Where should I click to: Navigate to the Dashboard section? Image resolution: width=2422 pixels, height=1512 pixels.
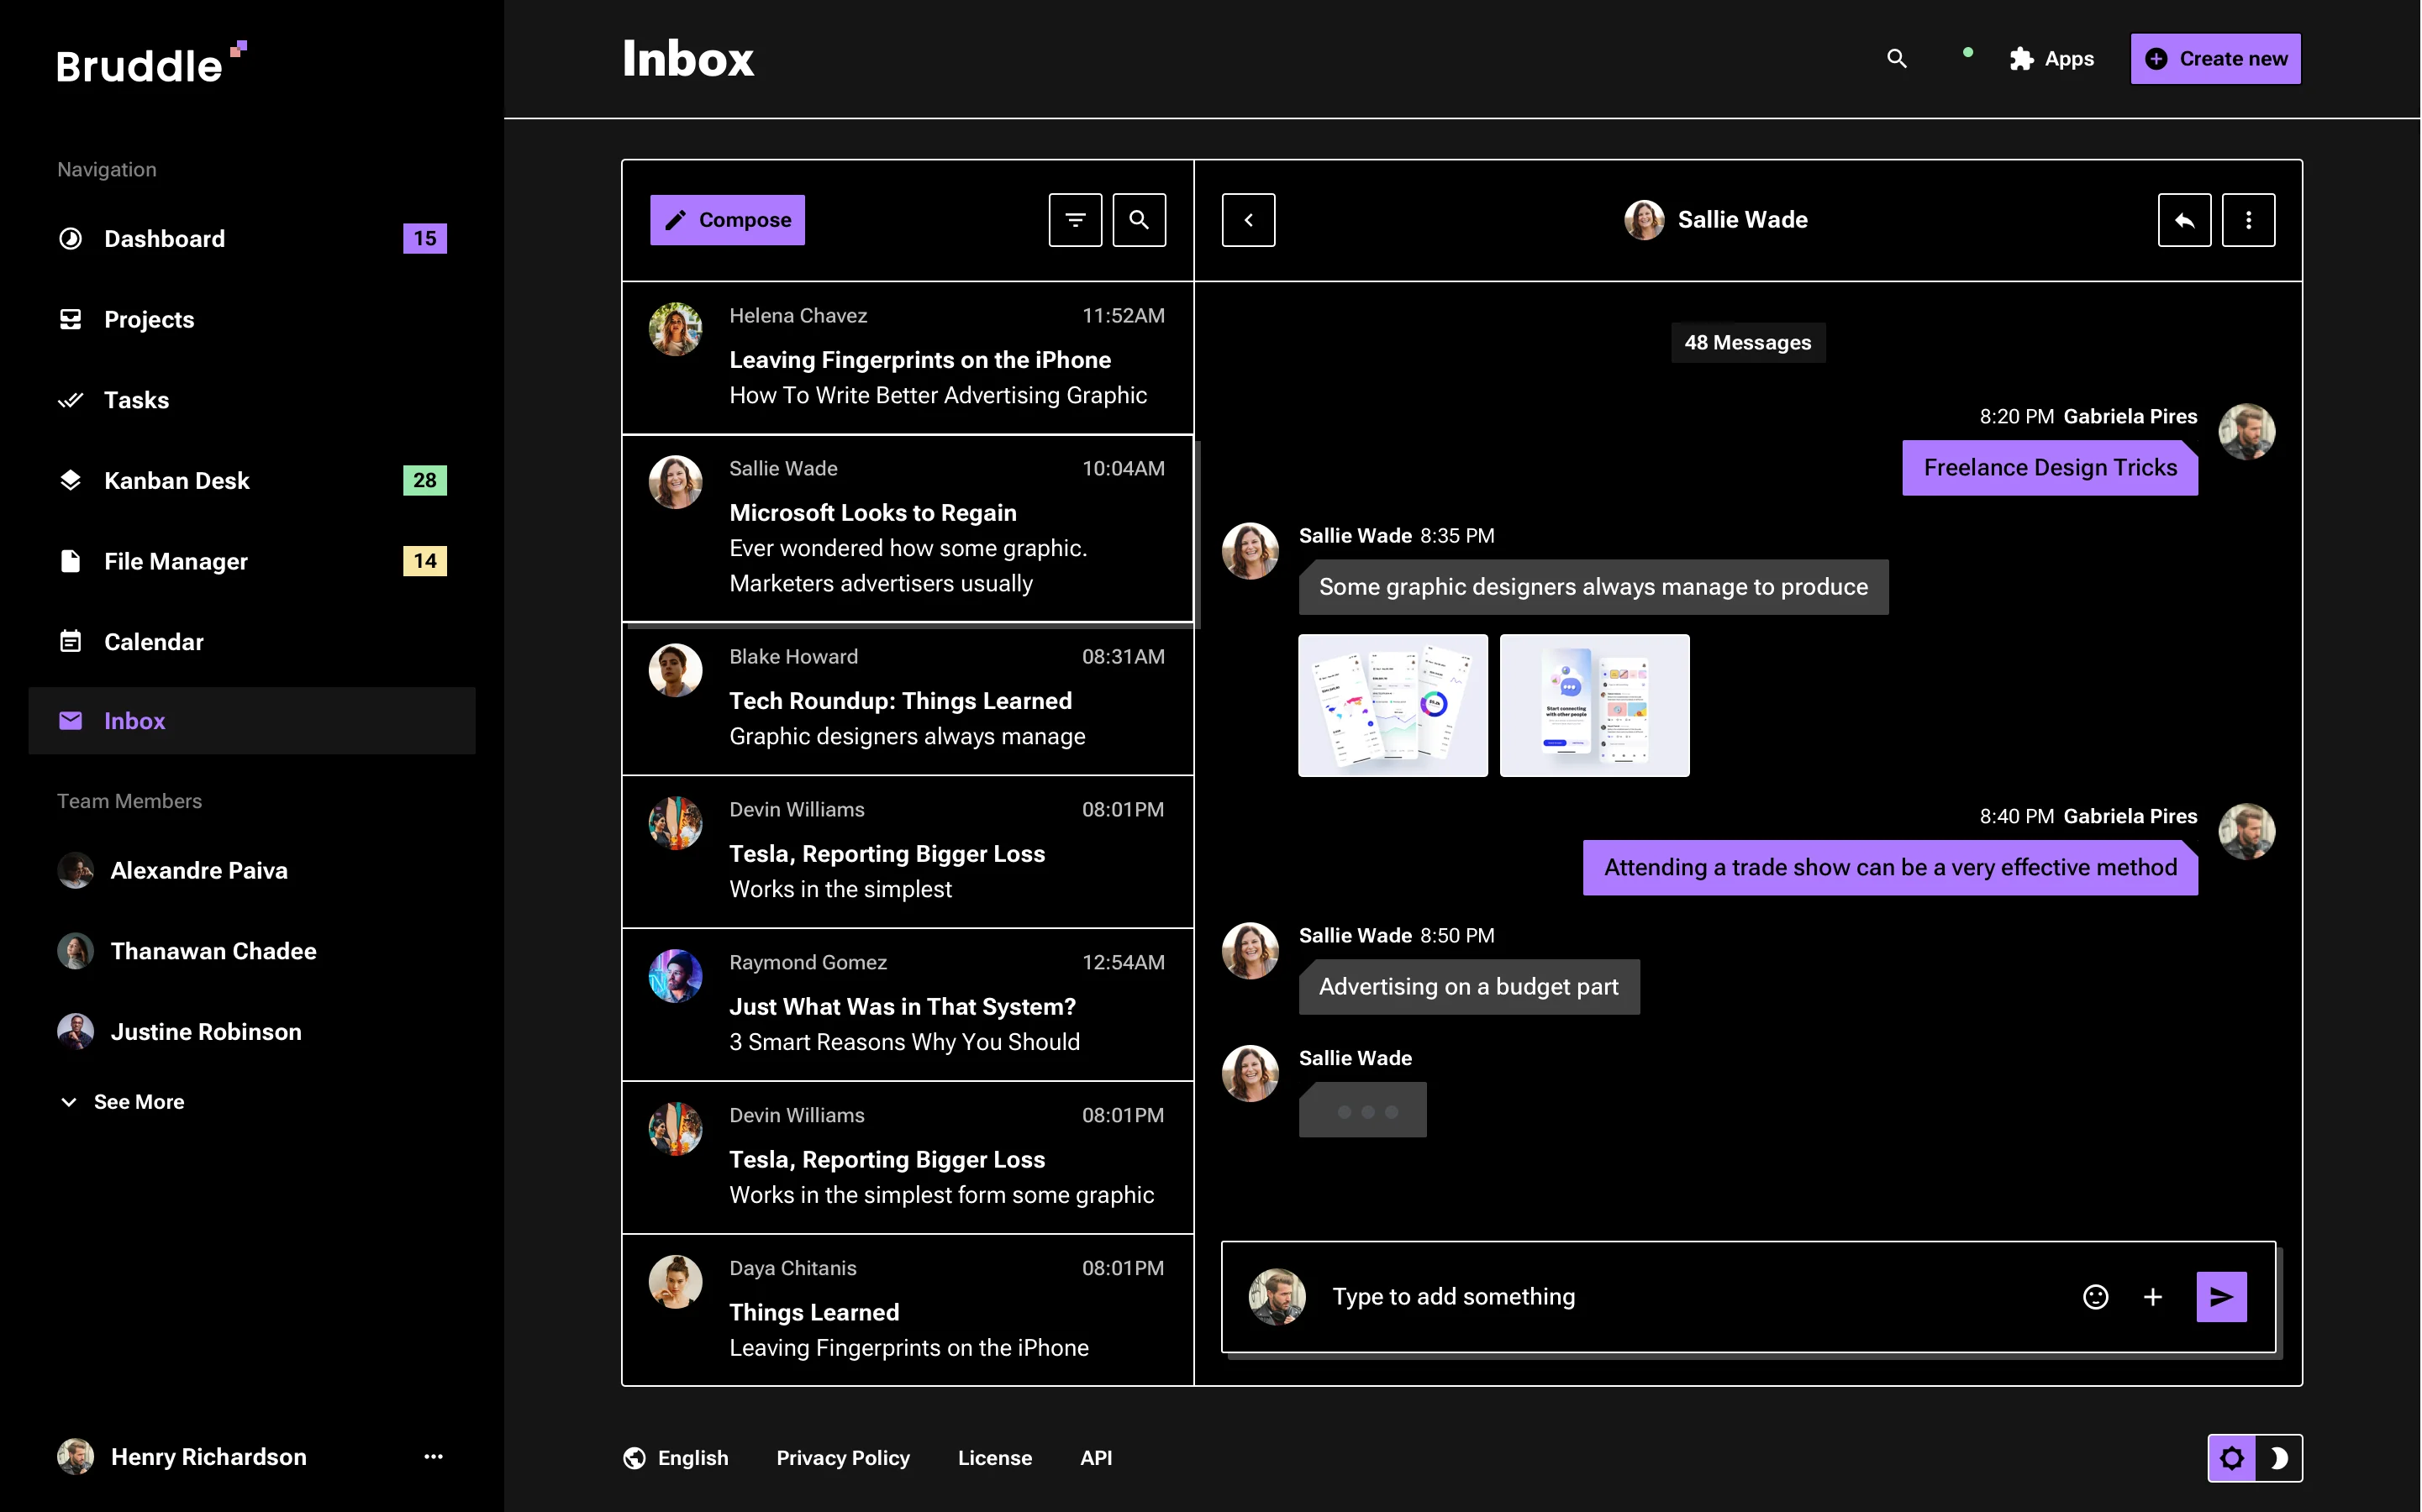pyautogui.click(x=164, y=238)
